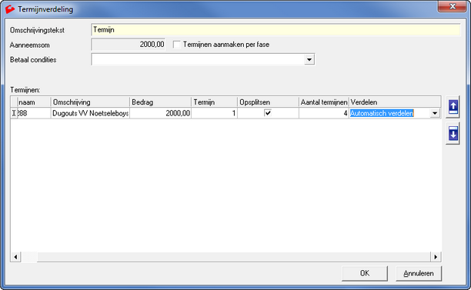The width and height of the screenshot is (471, 290).
Task: Click the OK button
Action: (x=365, y=273)
